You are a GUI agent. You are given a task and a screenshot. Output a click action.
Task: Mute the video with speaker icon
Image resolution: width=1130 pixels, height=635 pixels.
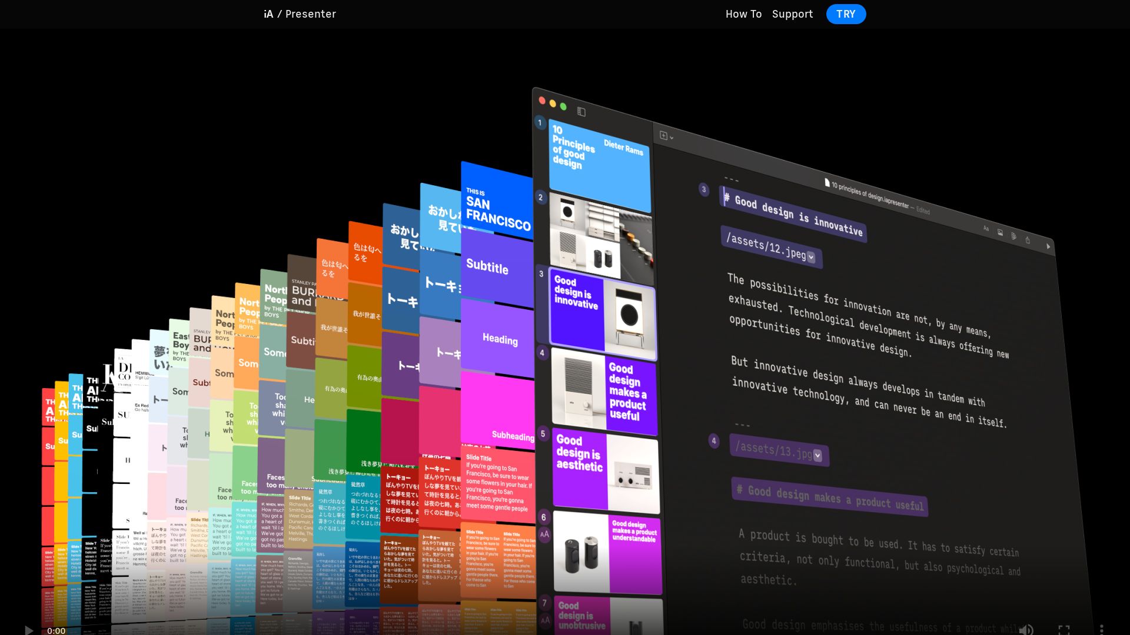tap(1026, 630)
